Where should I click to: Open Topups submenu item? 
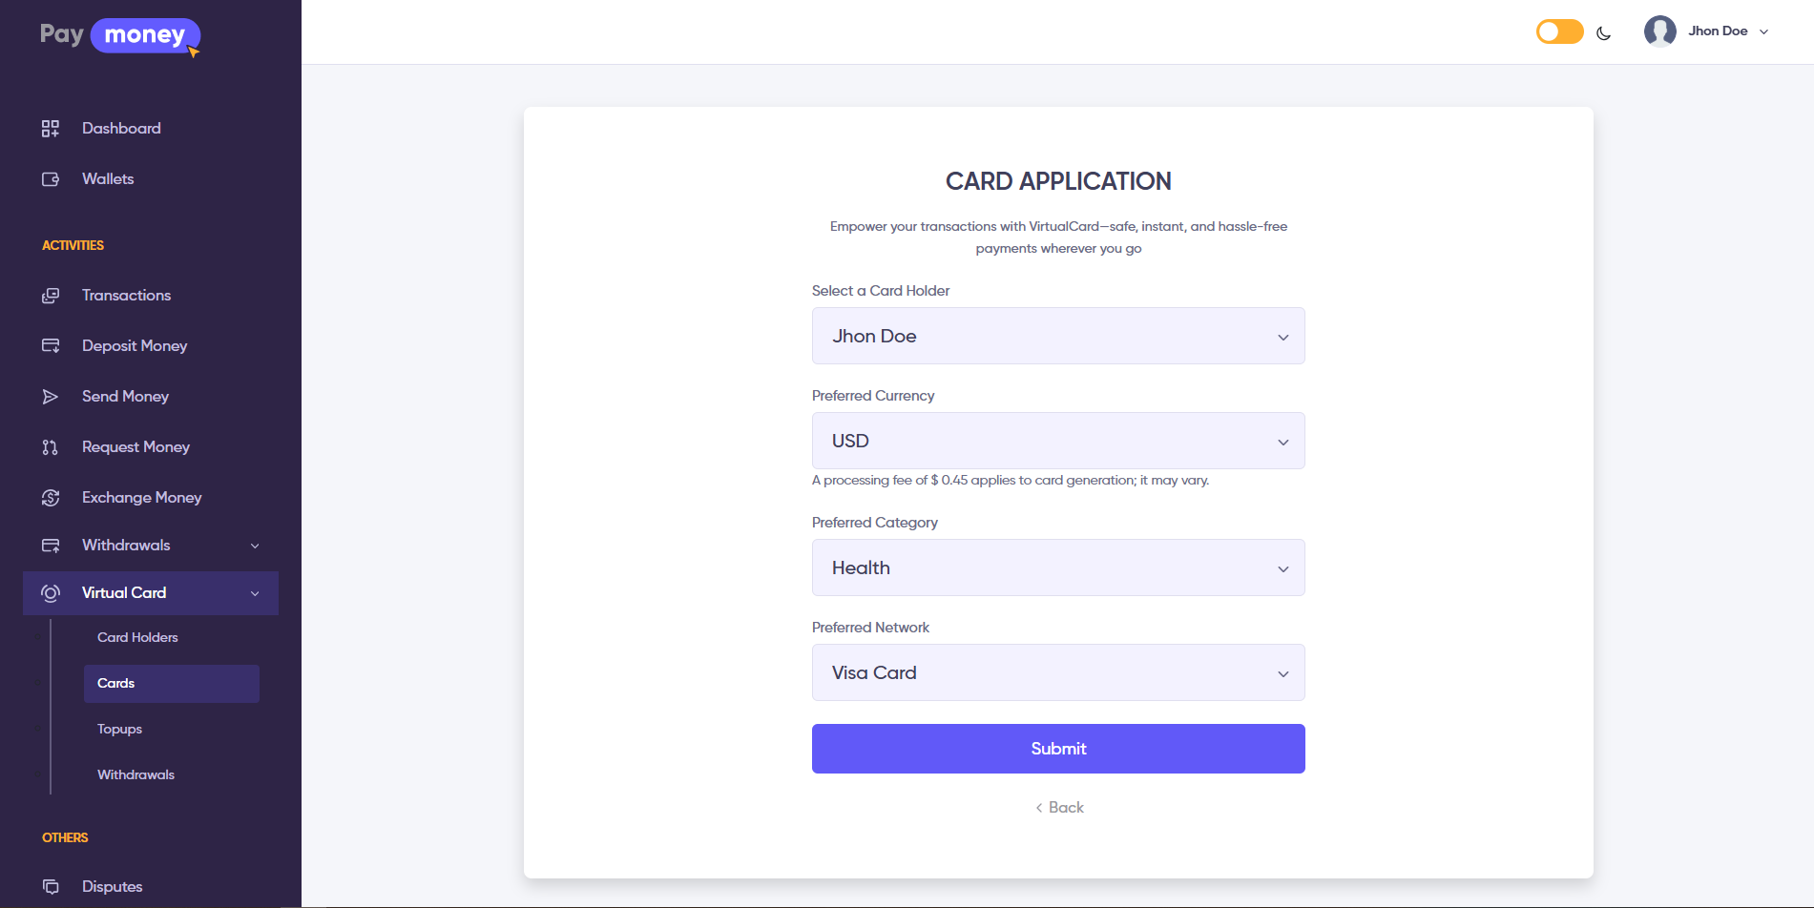tap(119, 729)
